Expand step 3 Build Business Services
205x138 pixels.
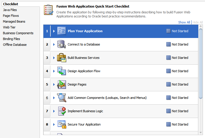(x=54, y=58)
